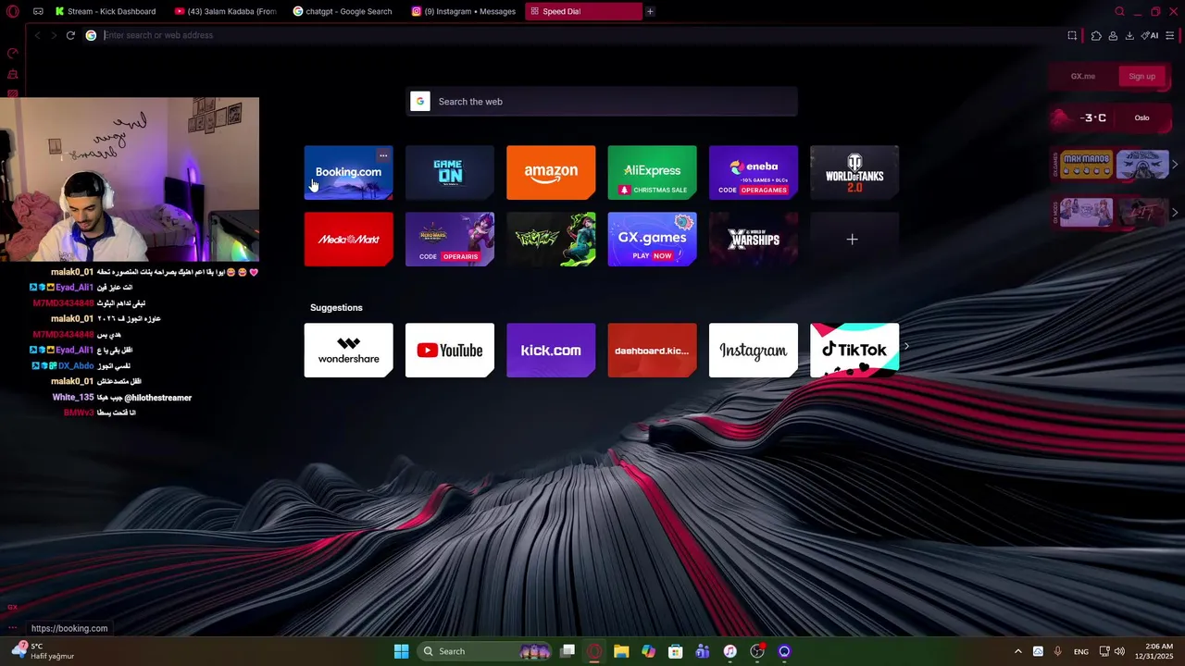Take a snapshot with the capture icon

pos(1072,35)
